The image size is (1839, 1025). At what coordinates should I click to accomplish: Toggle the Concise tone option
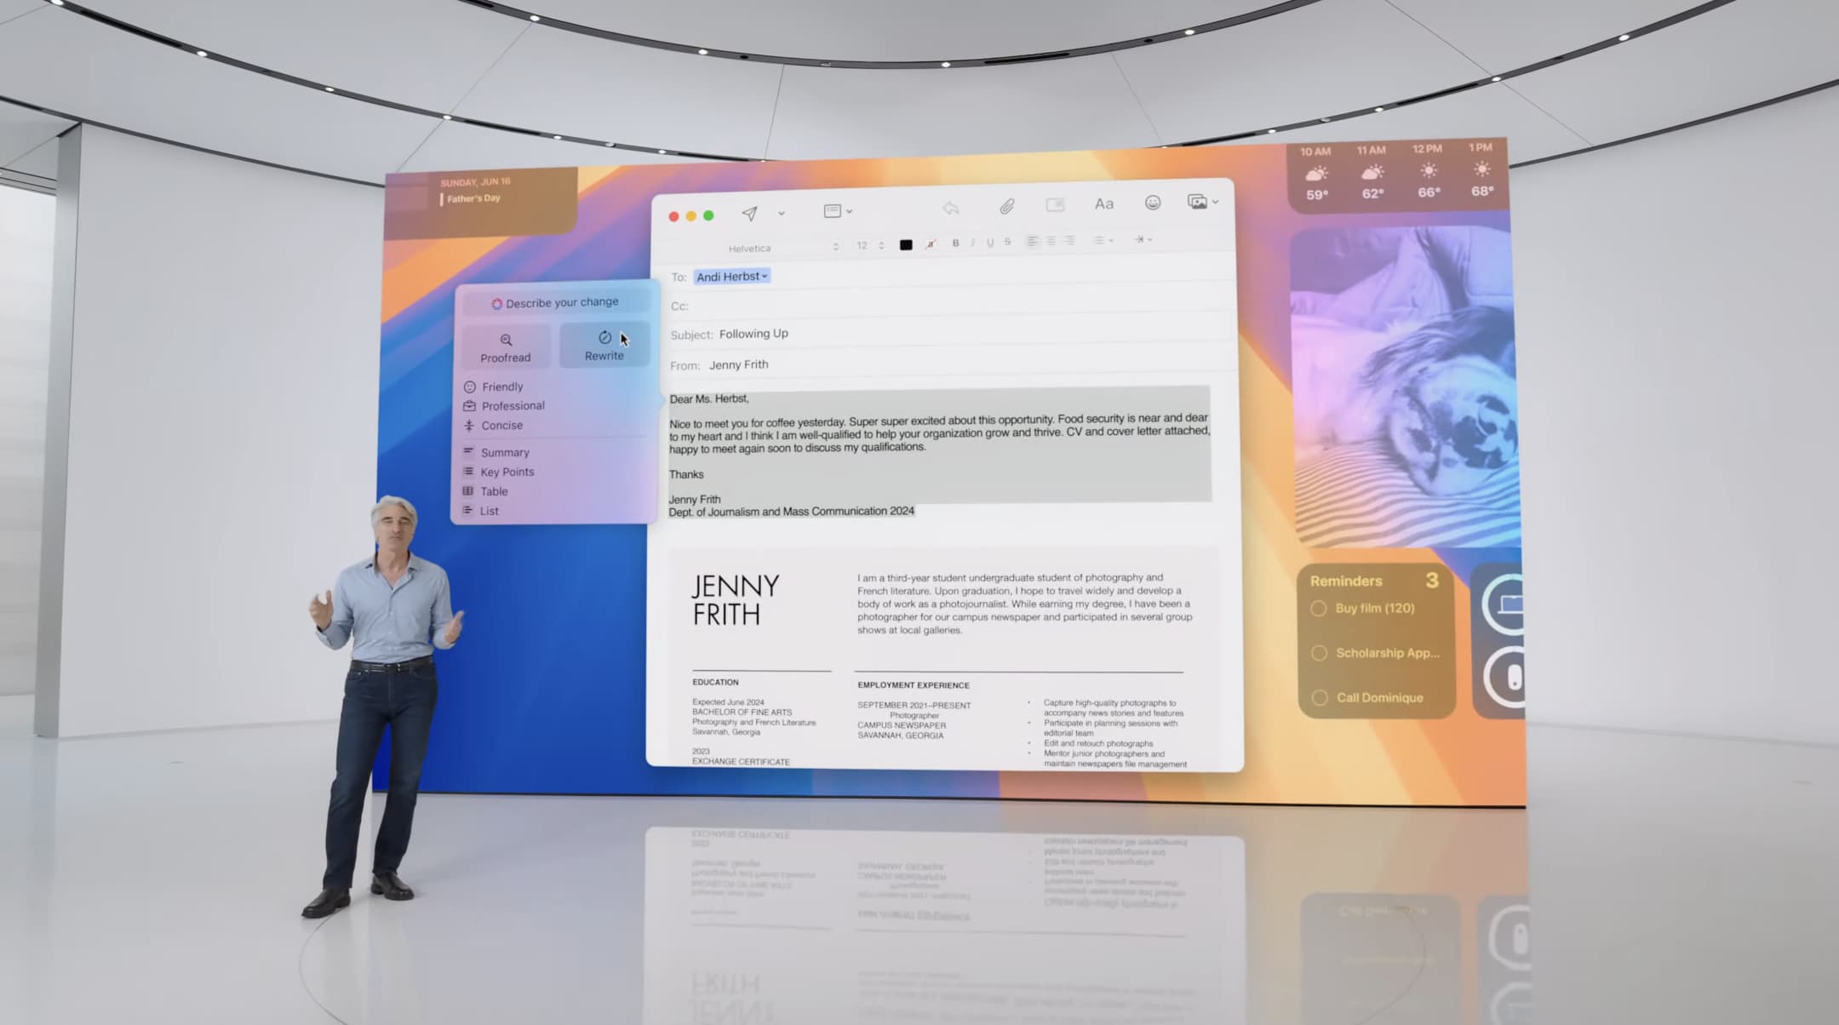(502, 424)
